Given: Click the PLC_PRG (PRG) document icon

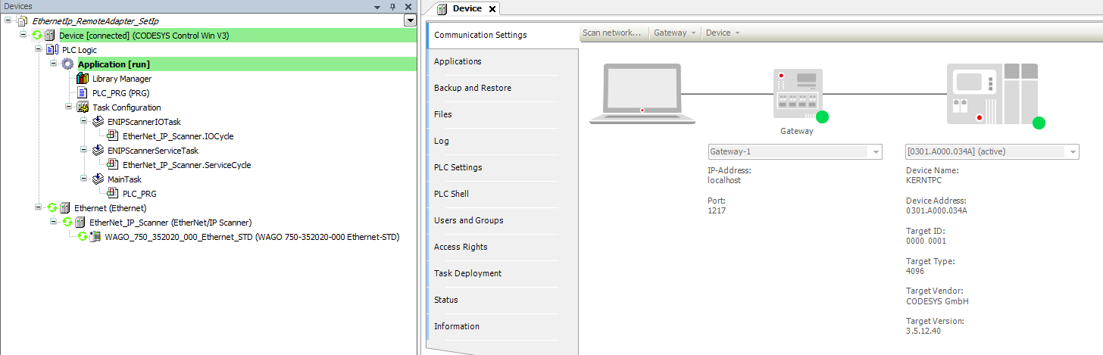Looking at the screenshot, I should 83,93.
